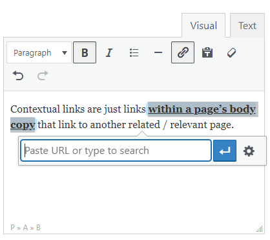Toggle Bold formatting button

point(85,52)
